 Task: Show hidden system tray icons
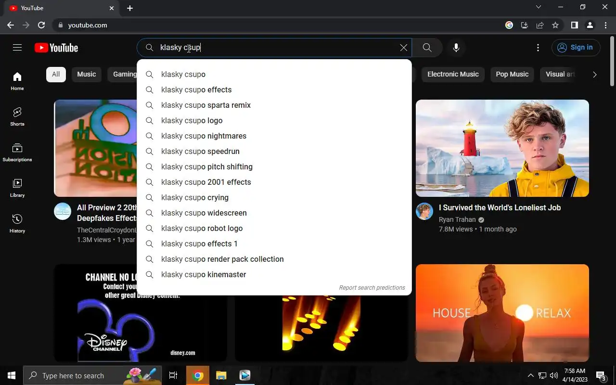pyautogui.click(x=531, y=375)
